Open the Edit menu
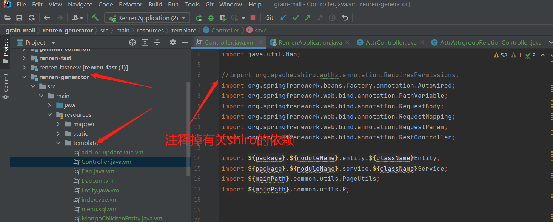Viewport: 553px width, 222px height. point(37,5)
